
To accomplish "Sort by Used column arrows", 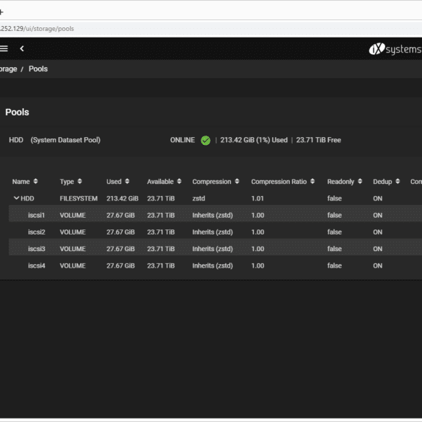I will pyautogui.click(x=127, y=181).
